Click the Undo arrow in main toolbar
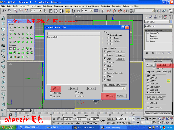This screenshot has width=174, height=130. pos(4,11)
